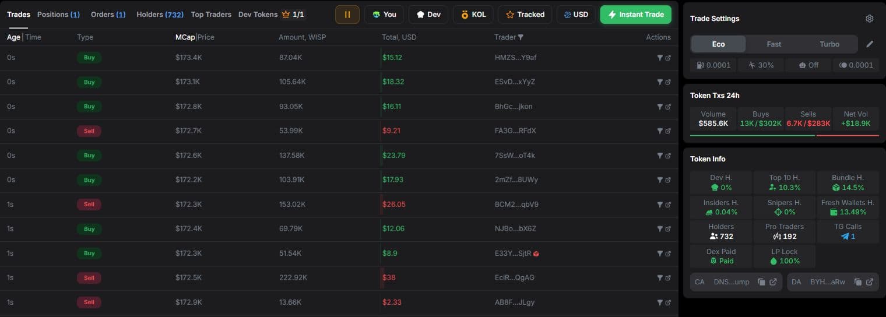
Task: Open Trade Settings gear icon
Action: tap(870, 19)
